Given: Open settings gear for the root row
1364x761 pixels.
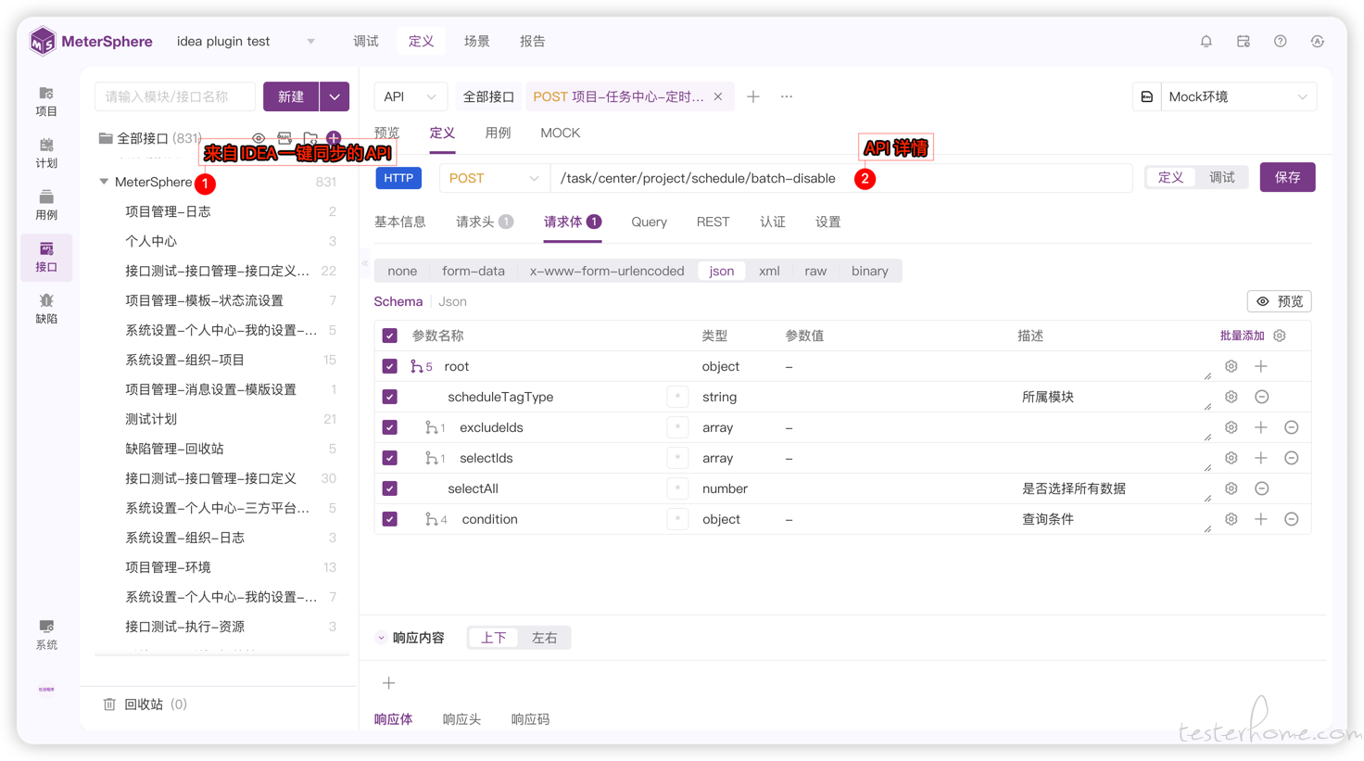Looking at the screenshot, I should [1231, 366].
